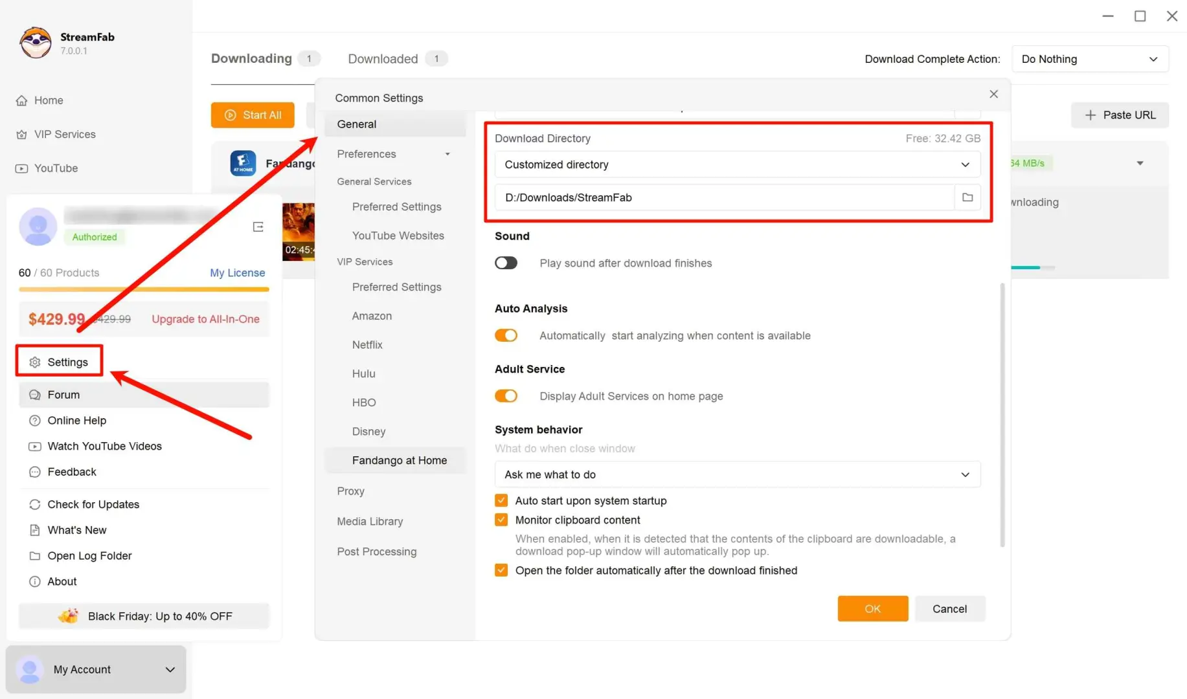This screenshot has width=1187, height=699.
Task: Uncheck Auto start upon system startup
Action: 501,501
